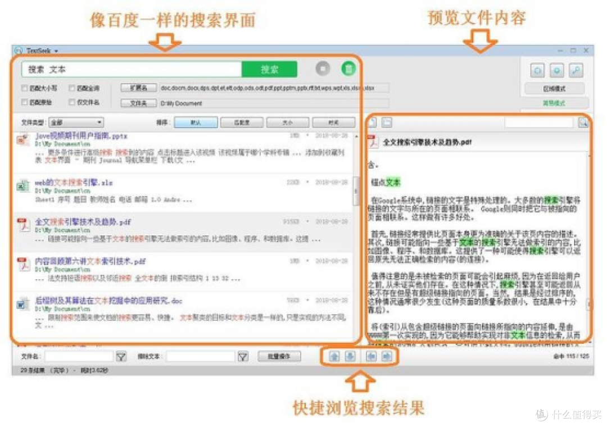Switch to 区域模式

[x=554, y=89]
